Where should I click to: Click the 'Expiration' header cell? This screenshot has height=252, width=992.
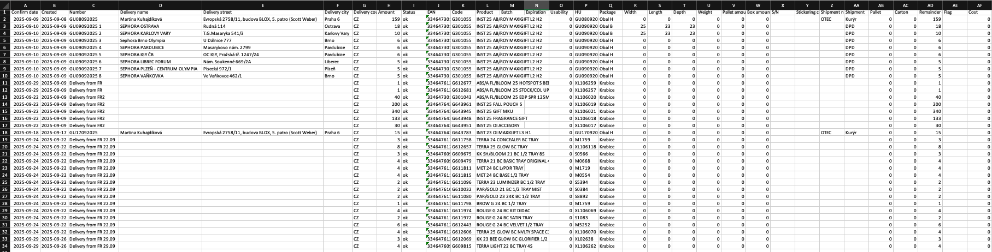tap(536, 12)
